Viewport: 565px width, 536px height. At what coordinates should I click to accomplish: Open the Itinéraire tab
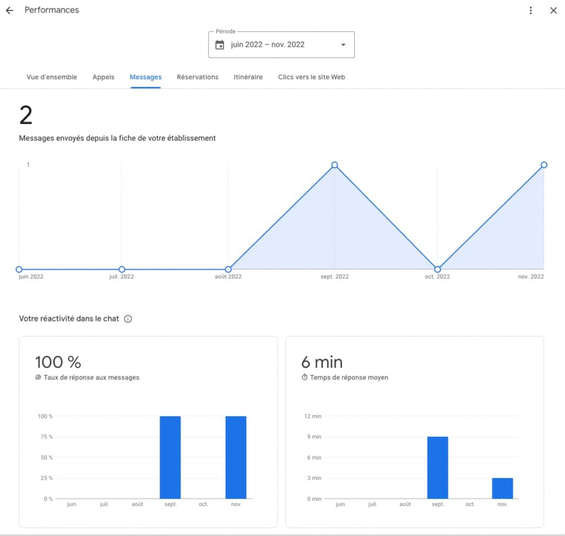(248, 77)
